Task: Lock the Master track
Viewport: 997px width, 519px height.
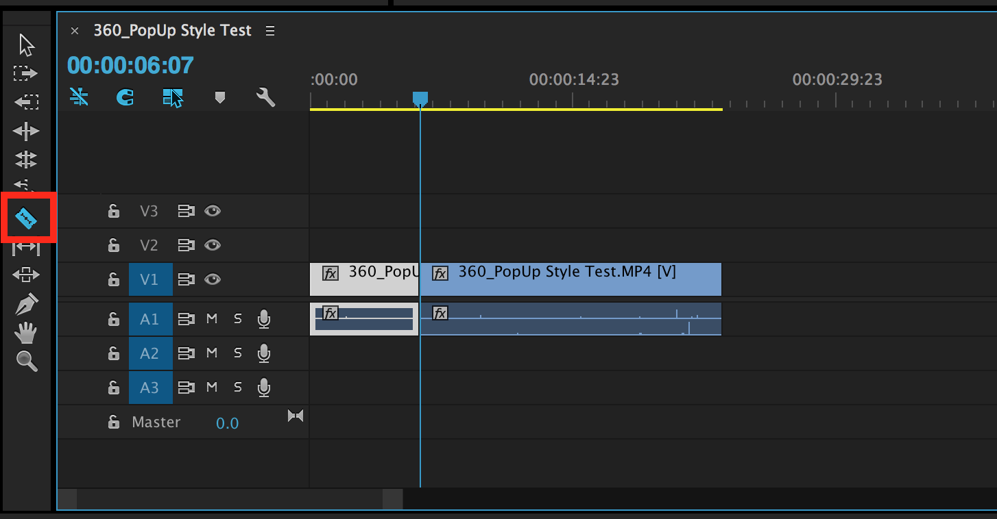Action: (x=114, y=422)
